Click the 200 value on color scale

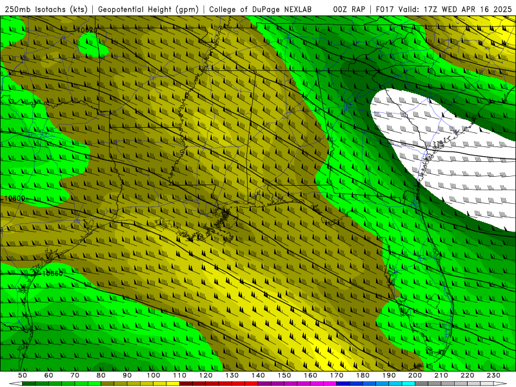(x=415, y=375)
